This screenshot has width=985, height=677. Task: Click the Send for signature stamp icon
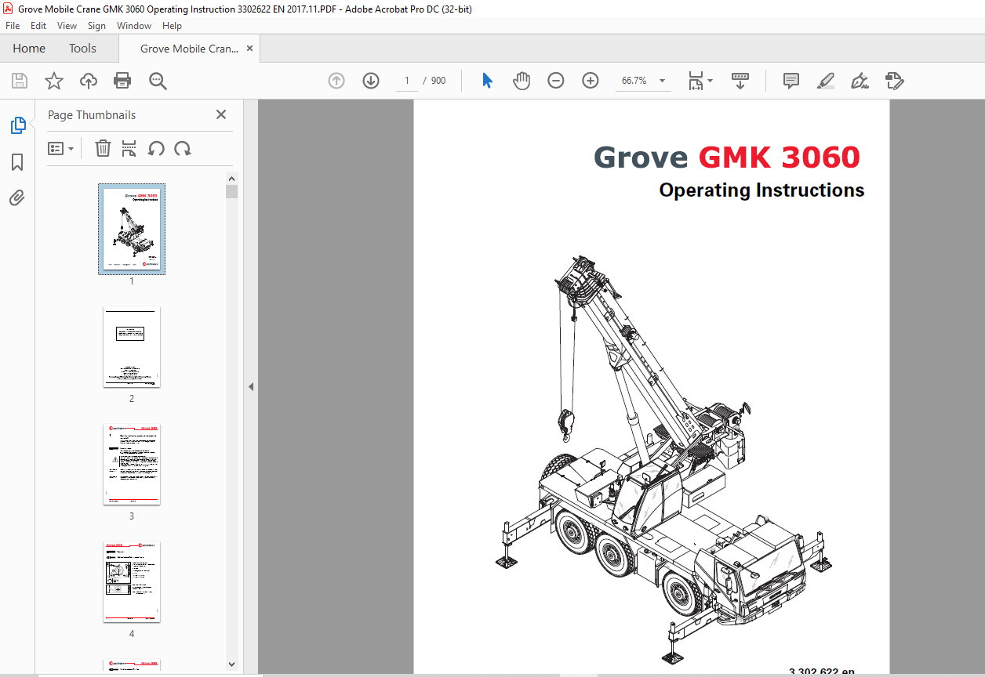click(x=894, y=81)
